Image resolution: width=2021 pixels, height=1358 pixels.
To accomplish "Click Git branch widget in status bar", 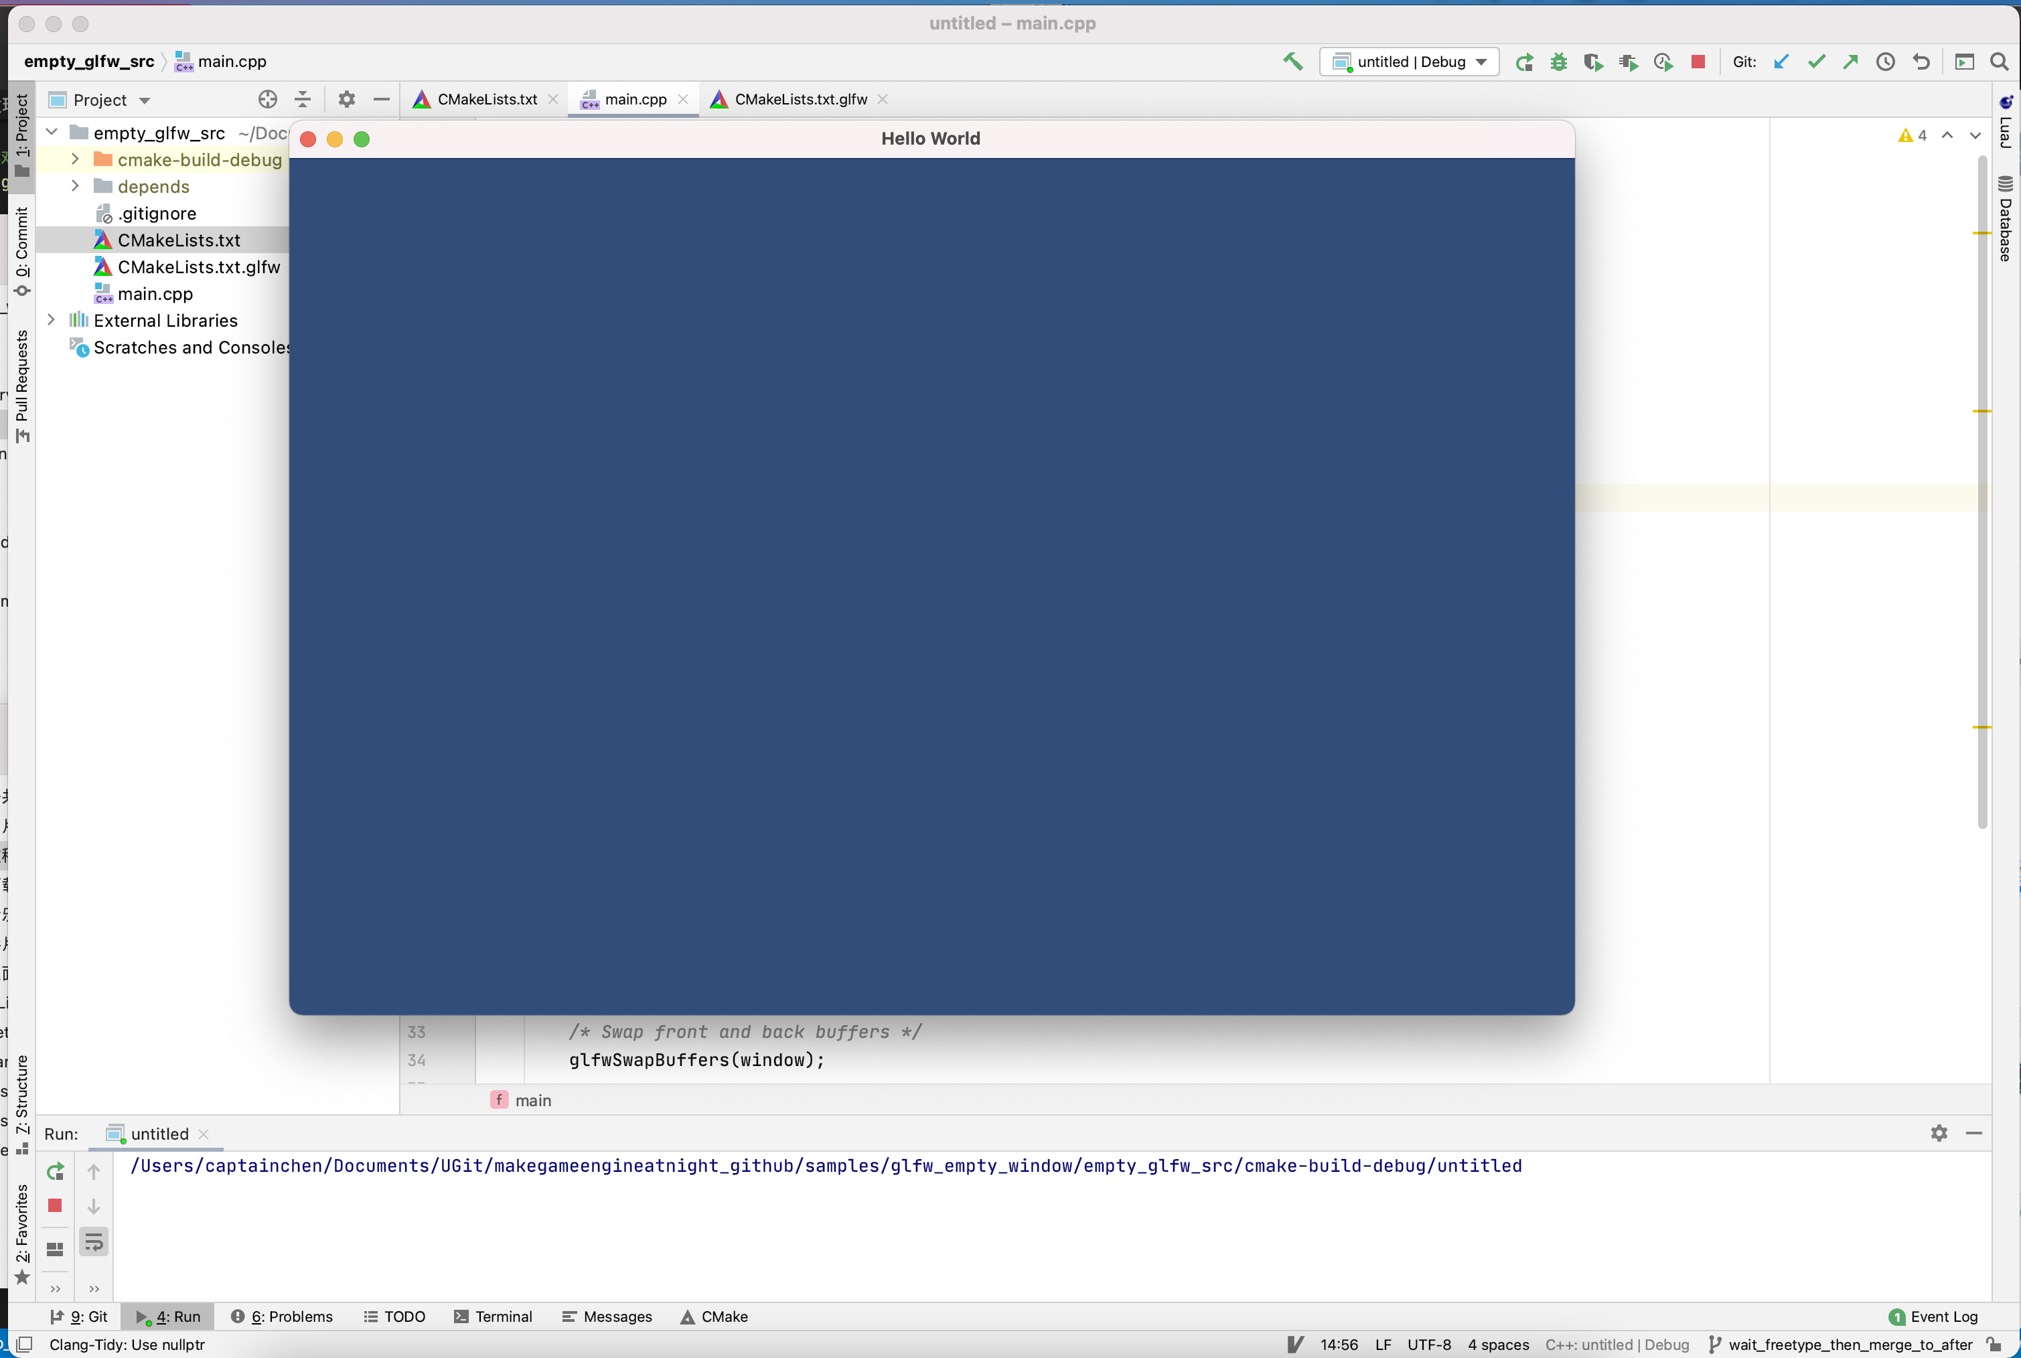I will coord(1840,1344).
